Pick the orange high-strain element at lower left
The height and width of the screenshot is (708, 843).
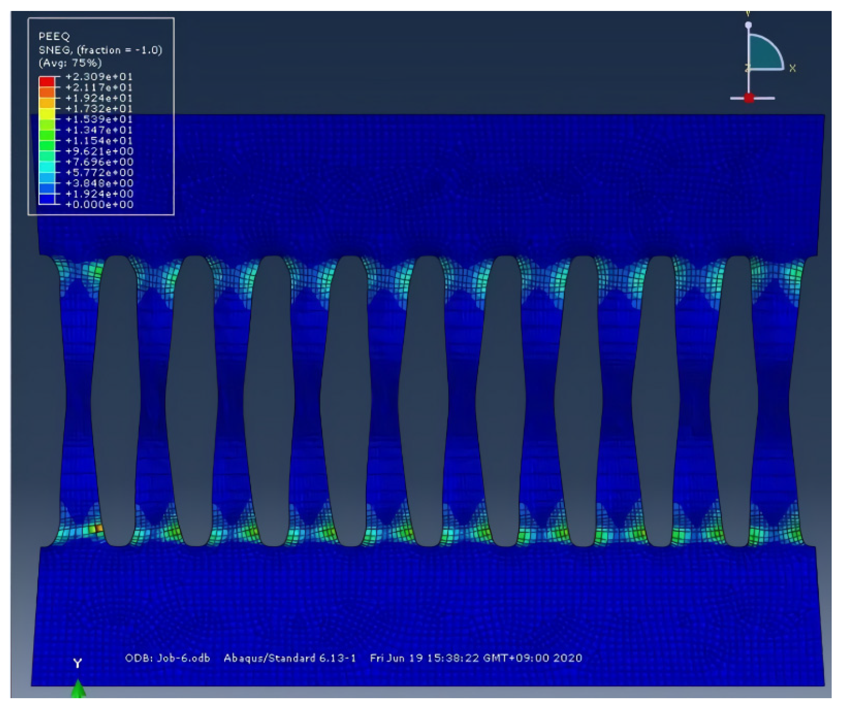coord(99,528)
